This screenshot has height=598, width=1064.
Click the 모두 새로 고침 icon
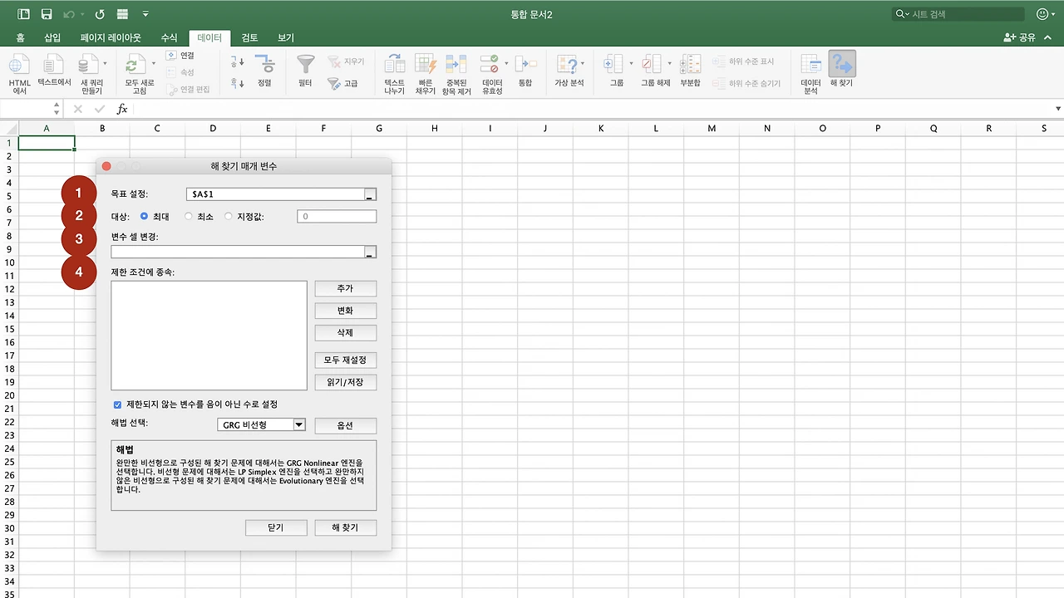click(x=135, y=65)
